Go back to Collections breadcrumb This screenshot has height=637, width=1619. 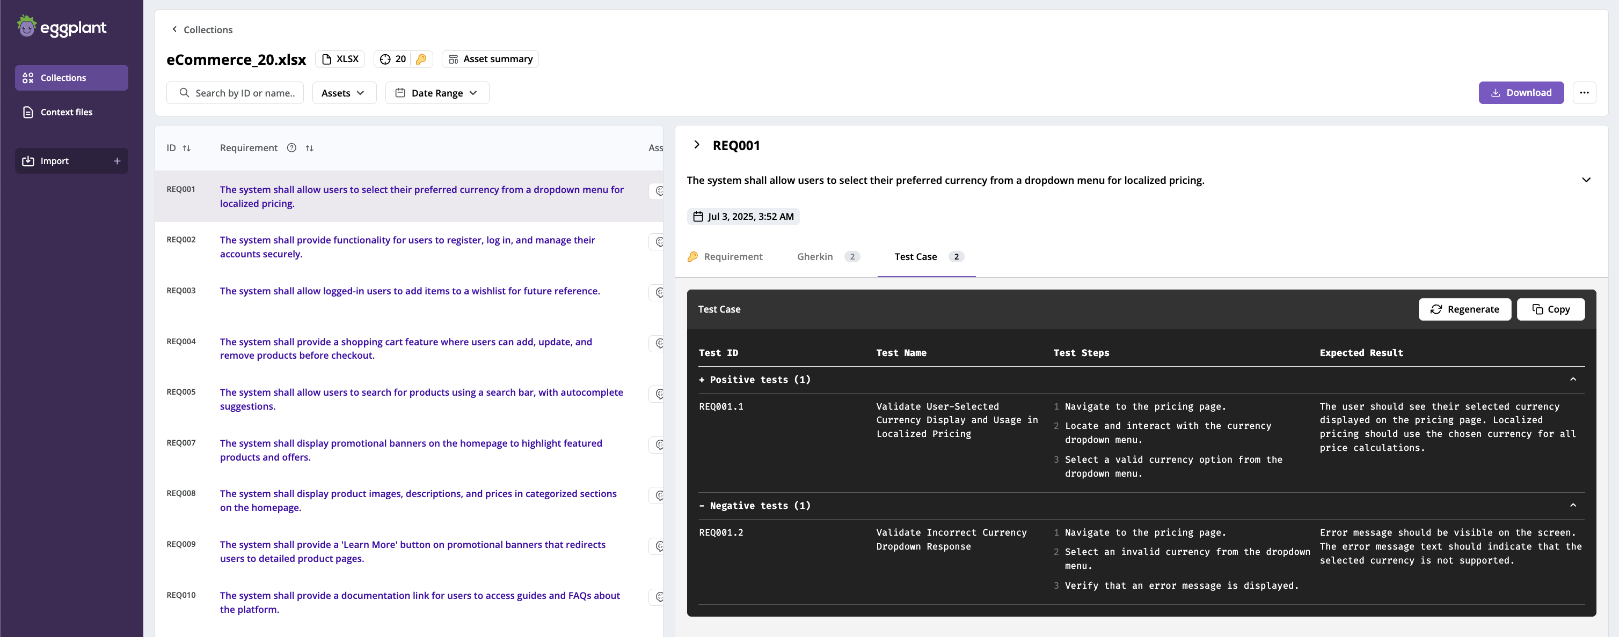202,29
